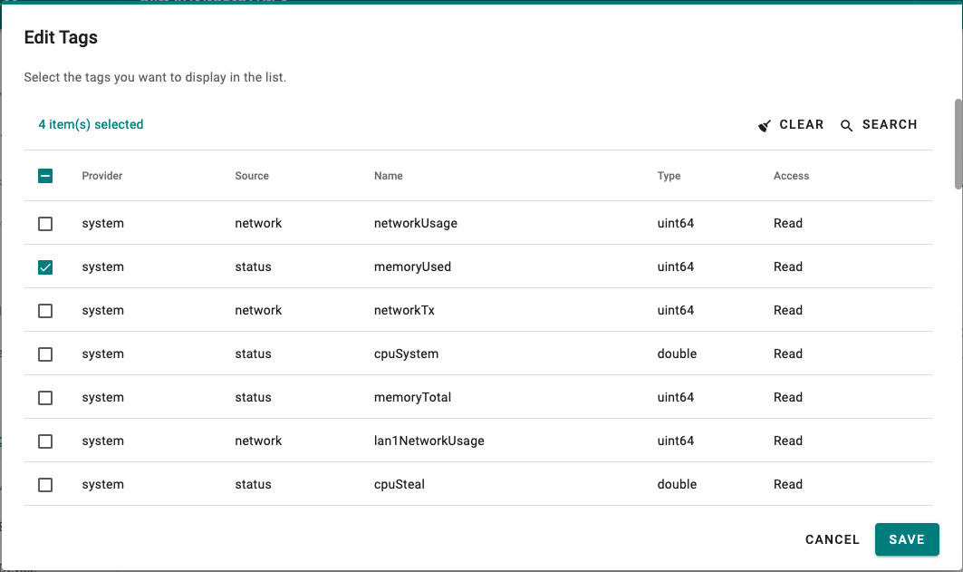This screenshot has height=572, width=963.
Task: Click 'Read' access in networkUsage row
Action: [788, 223]
